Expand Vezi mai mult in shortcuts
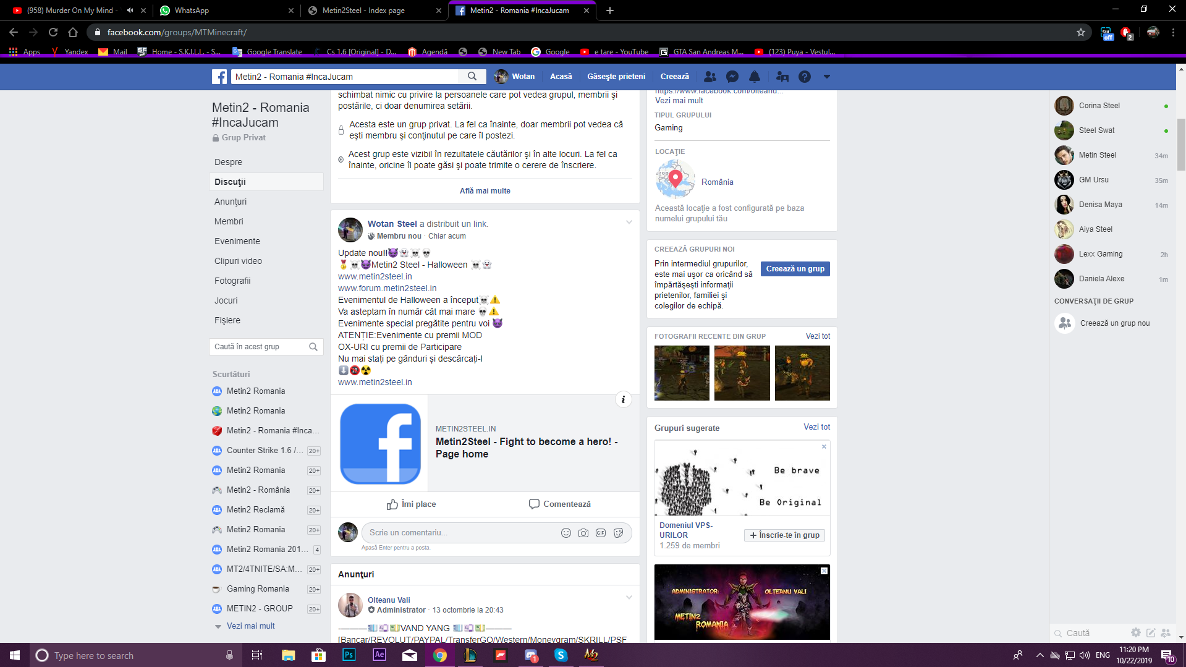Screen dimensions: 1186x667 pyautogui.click(x=250, y=626)
